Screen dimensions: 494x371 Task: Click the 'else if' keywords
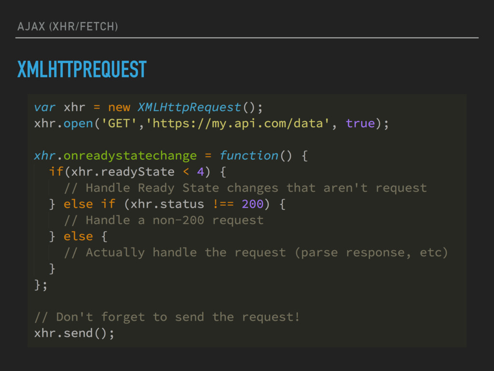pyautogui.click(x=89, y=204)
